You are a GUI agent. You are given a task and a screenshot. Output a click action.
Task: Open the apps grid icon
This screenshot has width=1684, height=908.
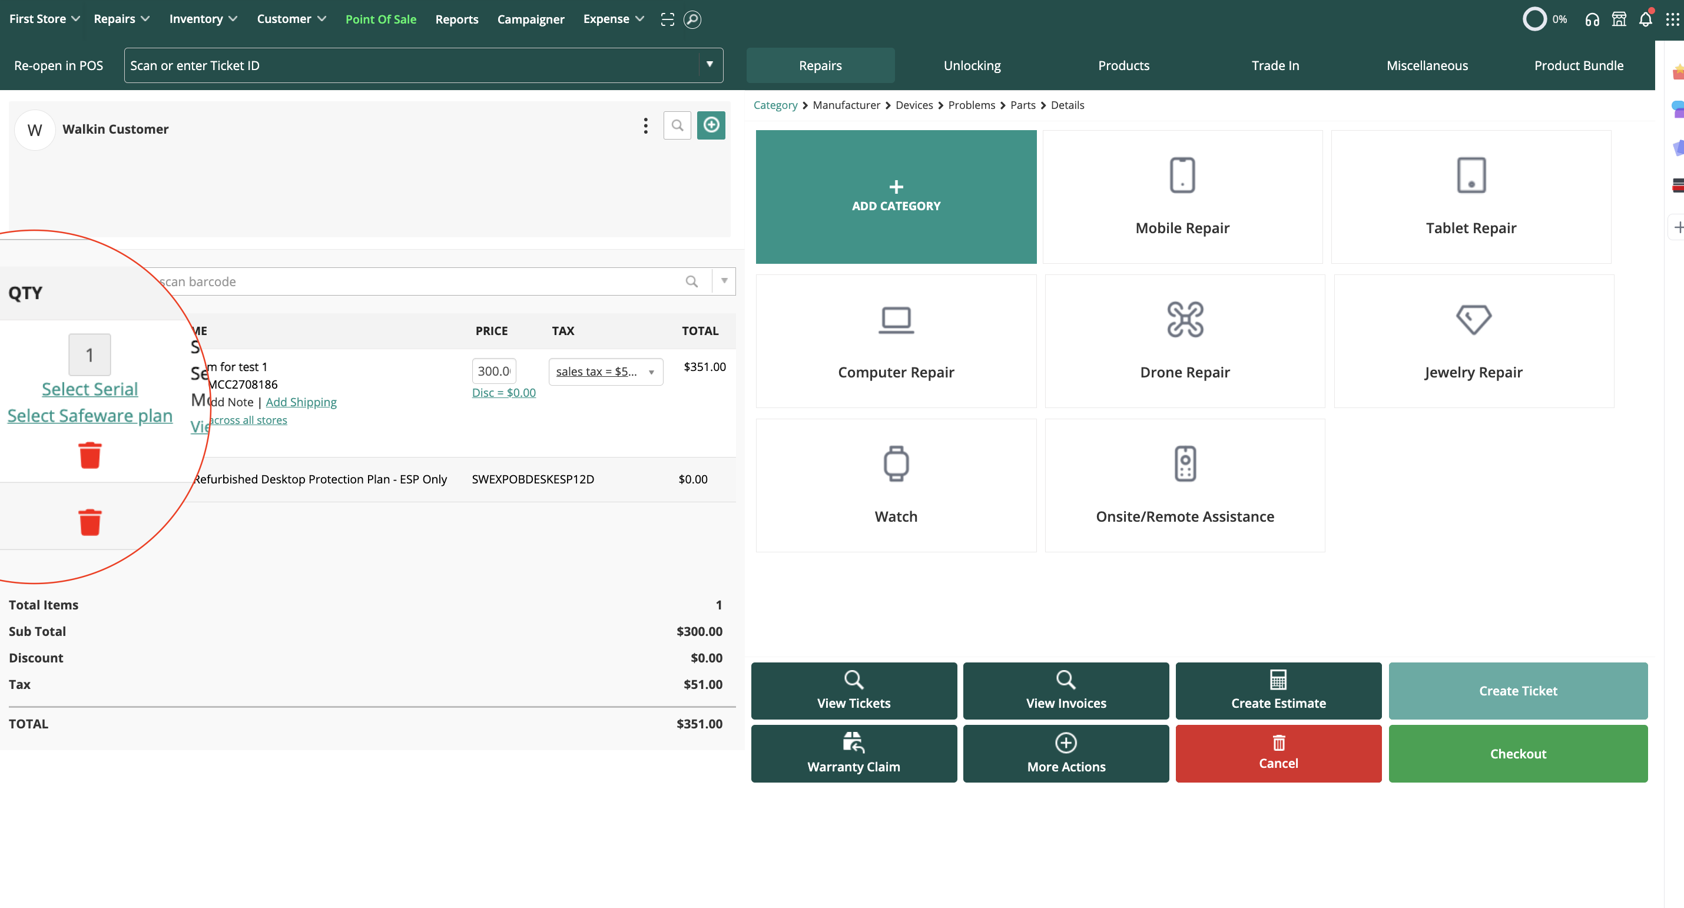click(1672, 19)
